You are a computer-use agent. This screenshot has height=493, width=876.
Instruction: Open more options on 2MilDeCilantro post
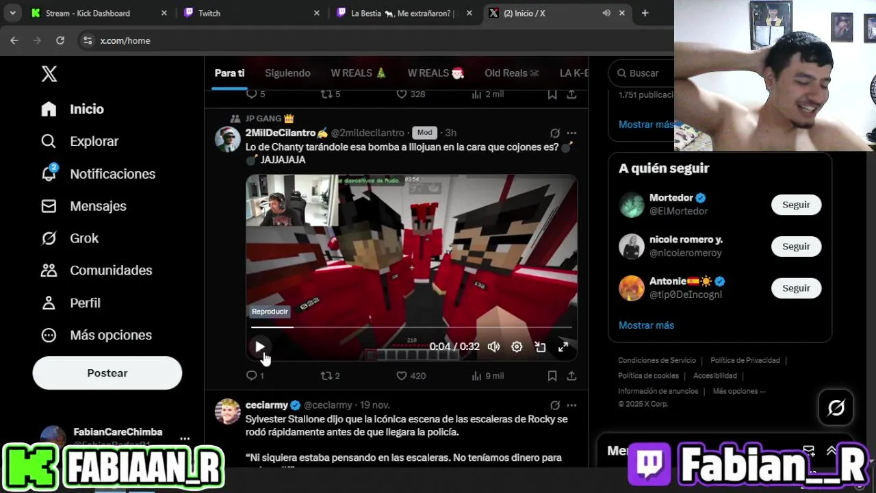[x=571, y=133]
